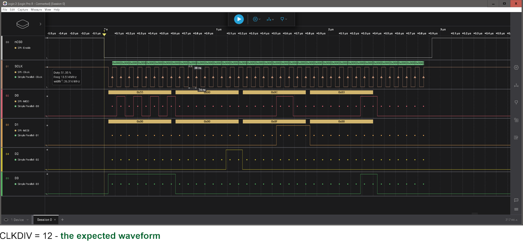The height and width of the screenshot is (241, 523).
Task: Open the Measurements panel in right sidebar
Action: tap(516, 85)
